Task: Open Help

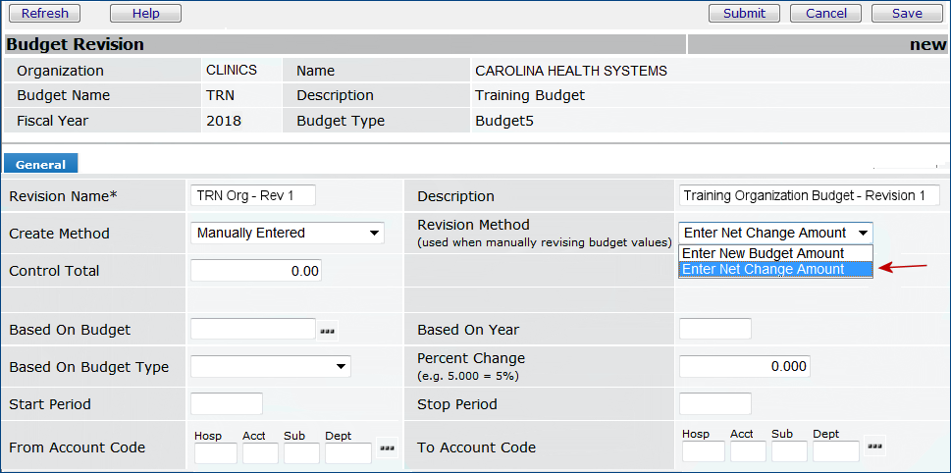Action: point(145,14)
